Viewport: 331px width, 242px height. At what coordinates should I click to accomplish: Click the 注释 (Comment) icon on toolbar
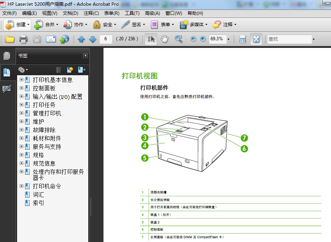[x=220, y=25]
